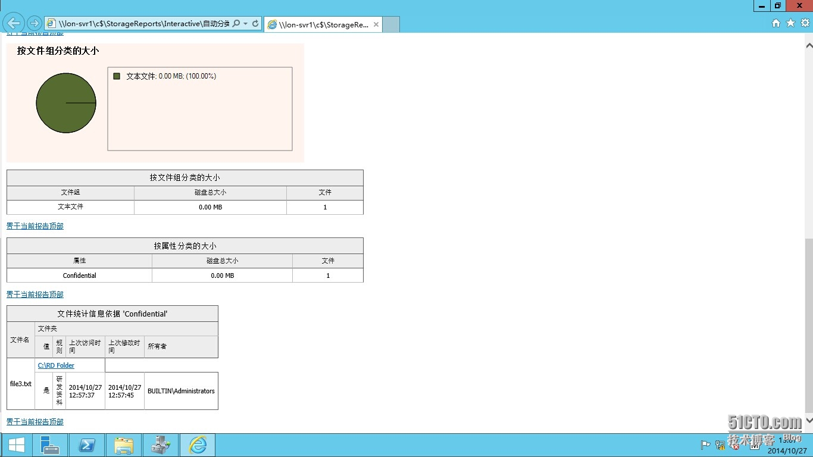Jump to report top link below file group table

click(35, 226)
